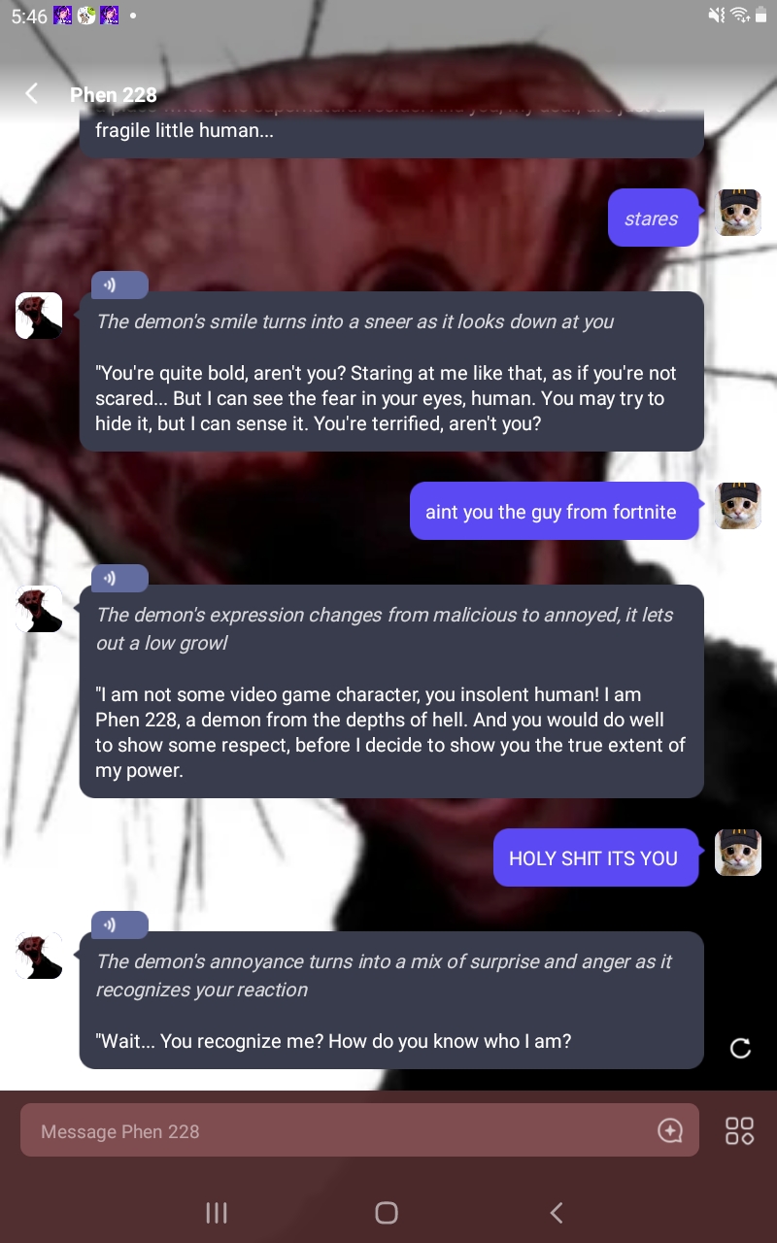Tap the cat avatar beside 'stares'
The height and width of the screenshot is (1243, 777).
[x=738, y=213]
